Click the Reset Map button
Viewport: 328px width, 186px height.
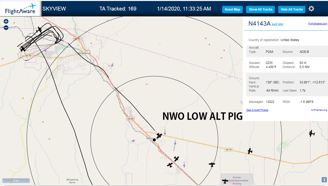pyautogui.click(x=232, y=9)
